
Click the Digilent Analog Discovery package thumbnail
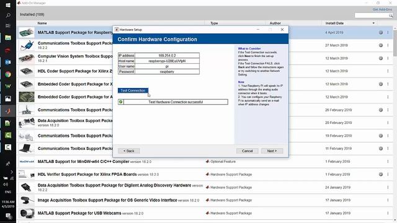(x=27, y=187)
